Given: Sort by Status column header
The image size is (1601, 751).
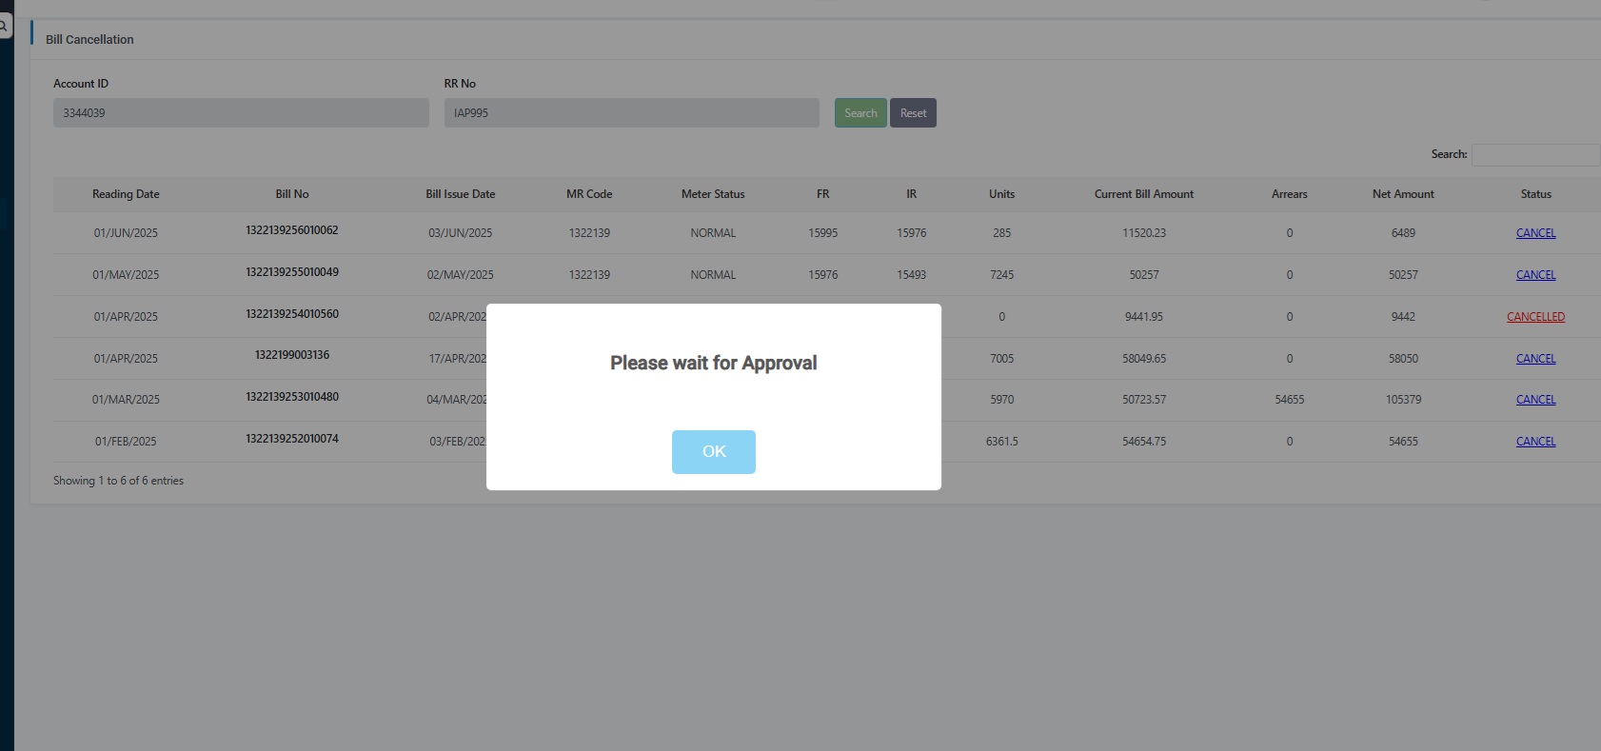Looking at the screenshot, I should 1535,194.
